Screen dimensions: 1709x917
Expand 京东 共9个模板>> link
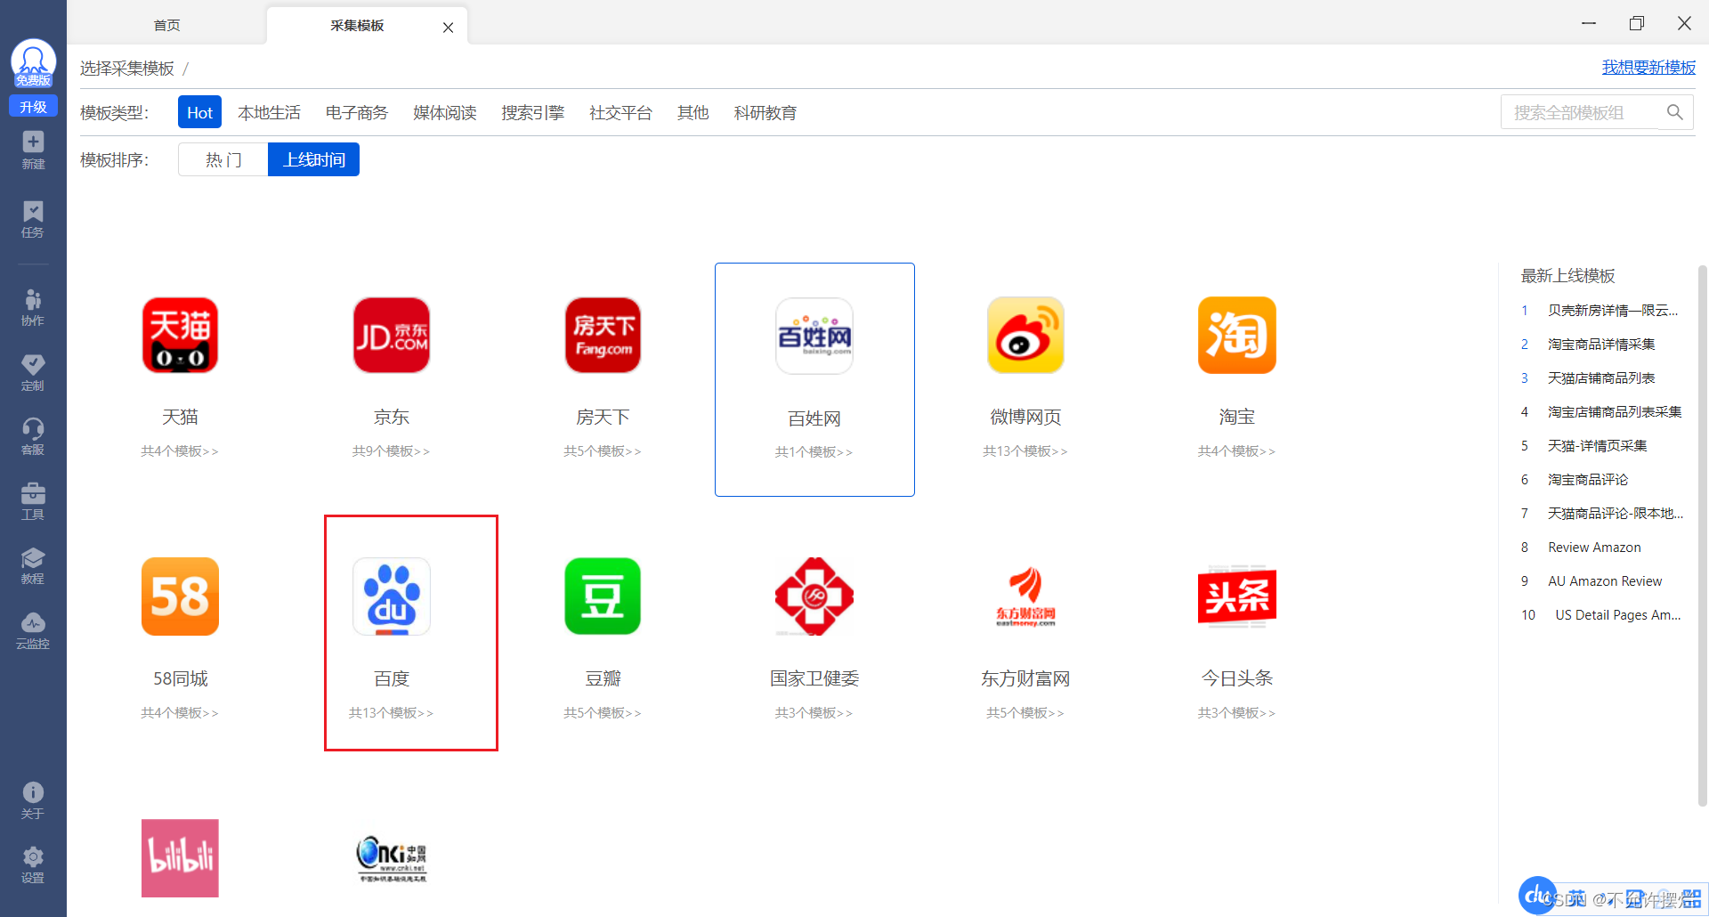pos(392,451)
